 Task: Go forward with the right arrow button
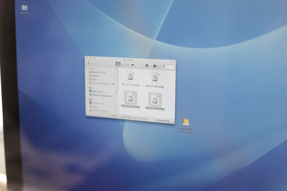(x=93, y=63)
